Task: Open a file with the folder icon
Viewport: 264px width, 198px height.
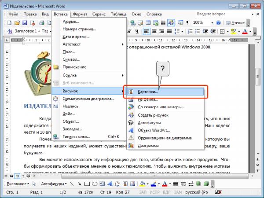Action: (17, 23)
